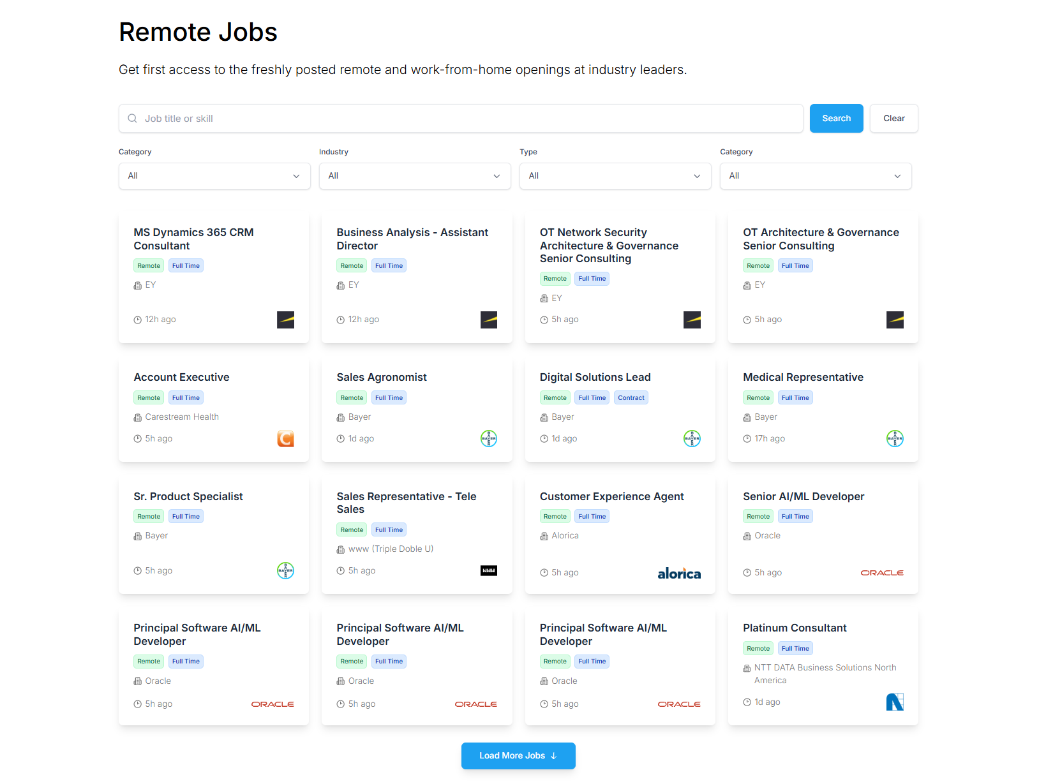Open the first Category dropdown
Screen dimensions: 1046x784
(x=214, y=176)
